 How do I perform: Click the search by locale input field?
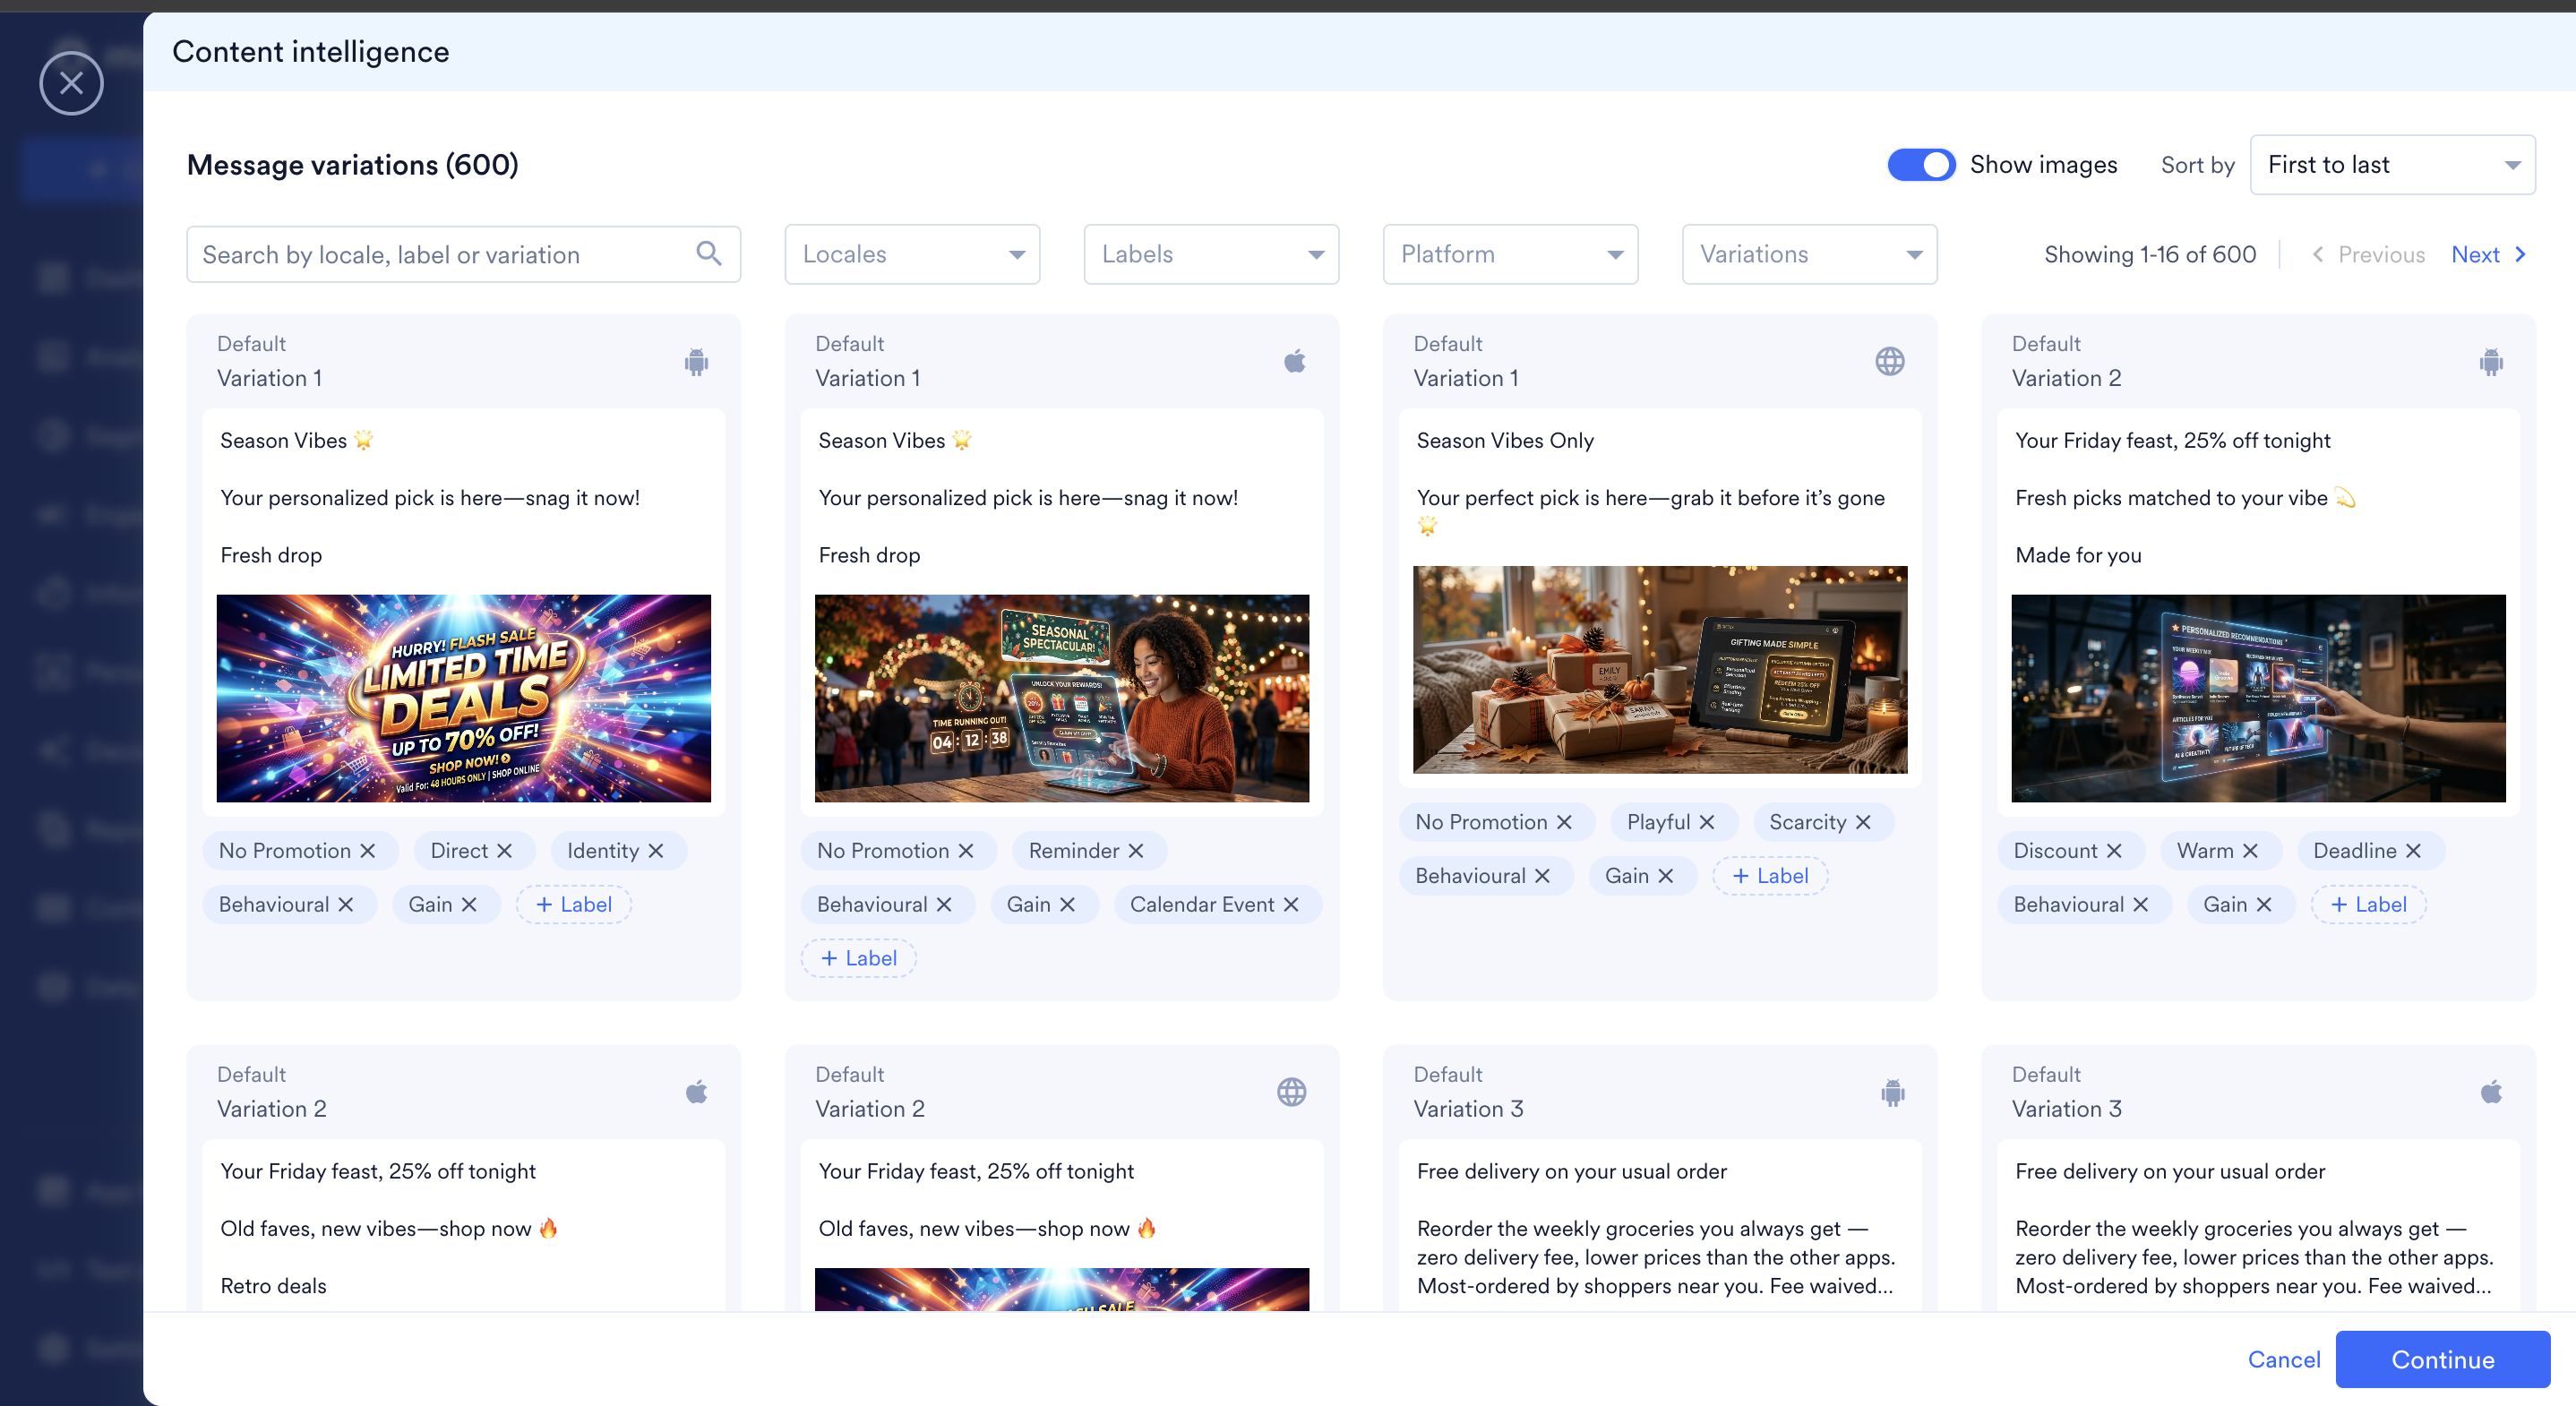pyautogui.click(x=463, y=254)
